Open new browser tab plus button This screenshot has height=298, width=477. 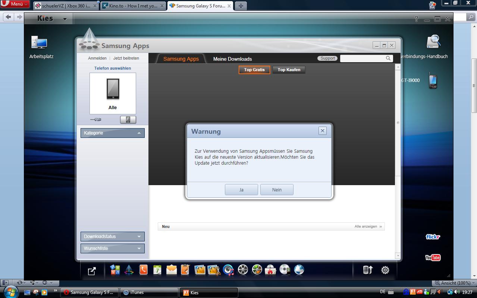point(241,6)
